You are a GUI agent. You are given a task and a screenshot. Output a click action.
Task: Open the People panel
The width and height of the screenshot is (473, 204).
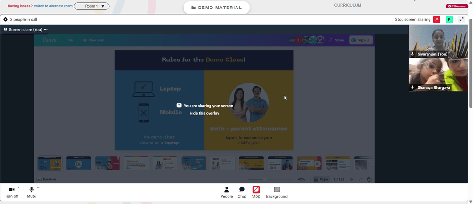tap(227, 193)
